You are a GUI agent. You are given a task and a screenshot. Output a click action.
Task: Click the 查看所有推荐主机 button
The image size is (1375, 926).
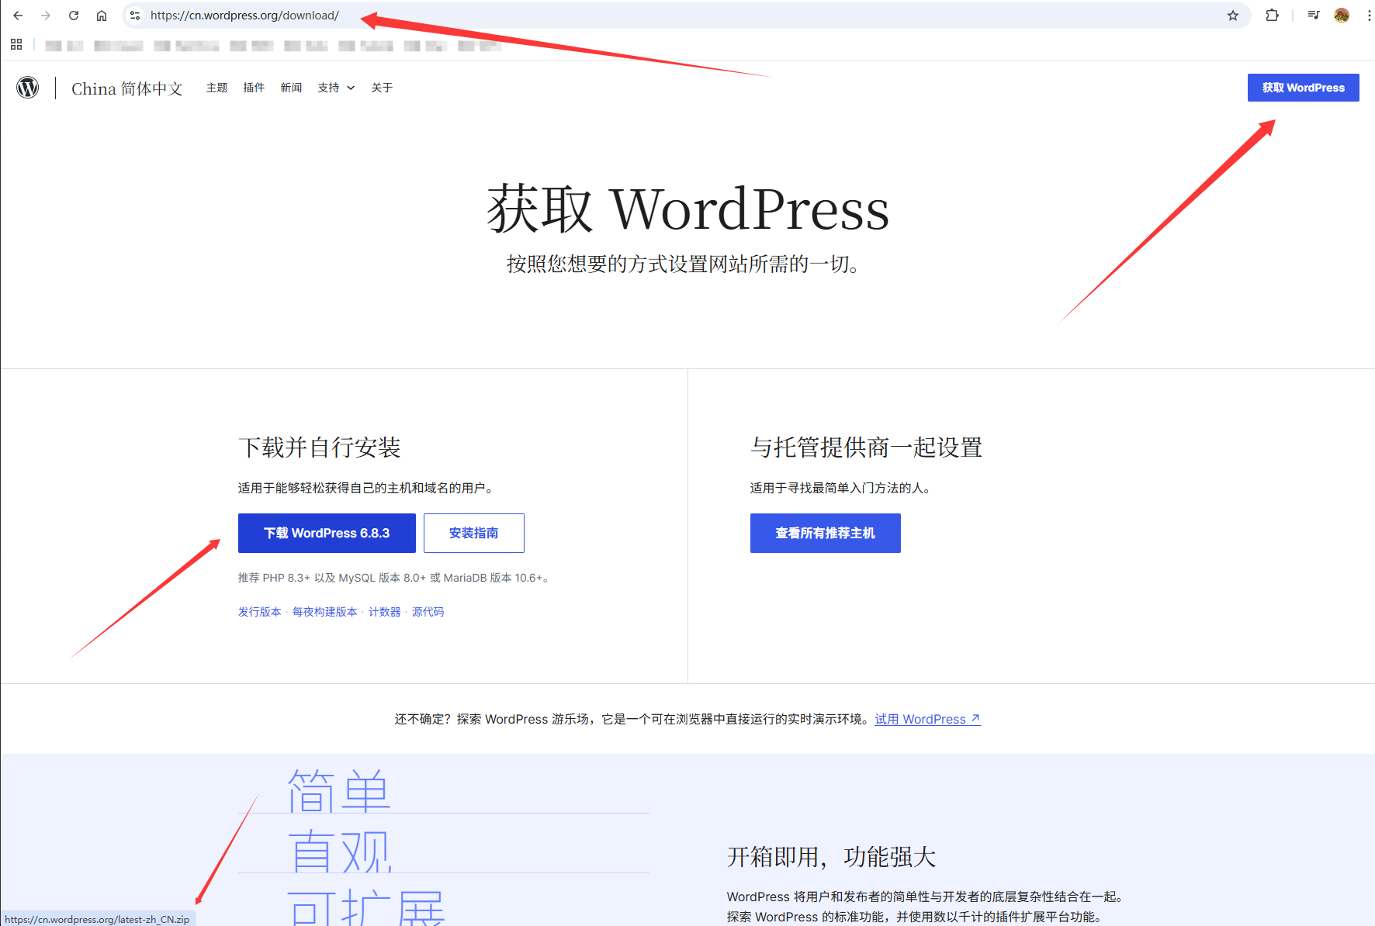(x=825, y=533)
